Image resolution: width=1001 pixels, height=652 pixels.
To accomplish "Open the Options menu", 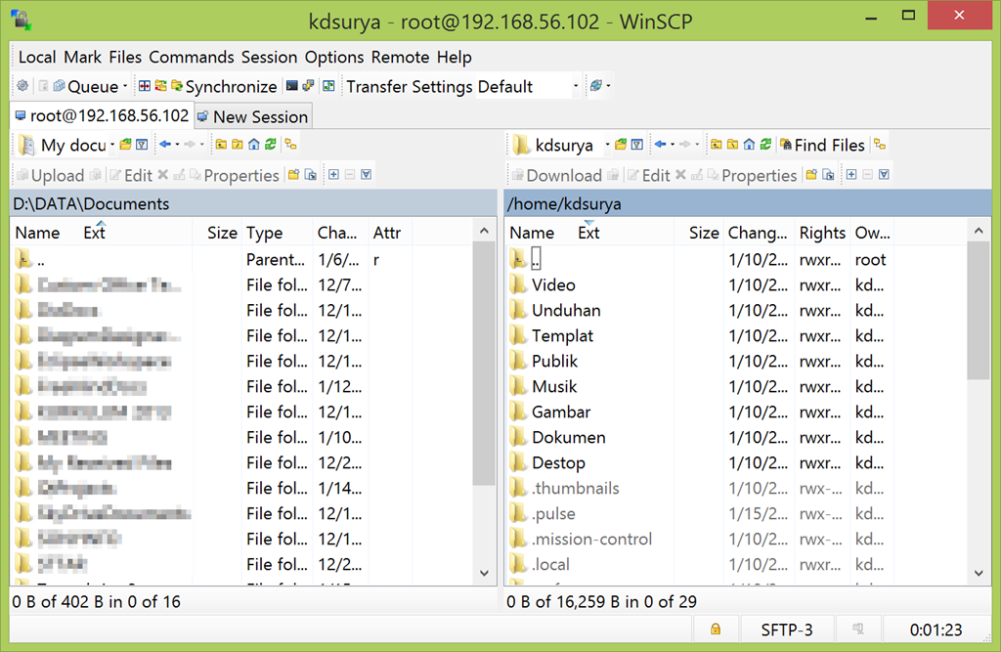I will (x=334, y=57).
